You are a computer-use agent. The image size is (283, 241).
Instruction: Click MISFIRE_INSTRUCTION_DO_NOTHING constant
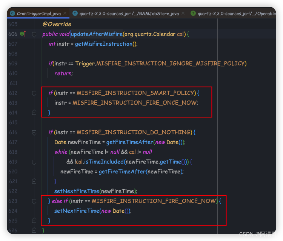point(133,133)
